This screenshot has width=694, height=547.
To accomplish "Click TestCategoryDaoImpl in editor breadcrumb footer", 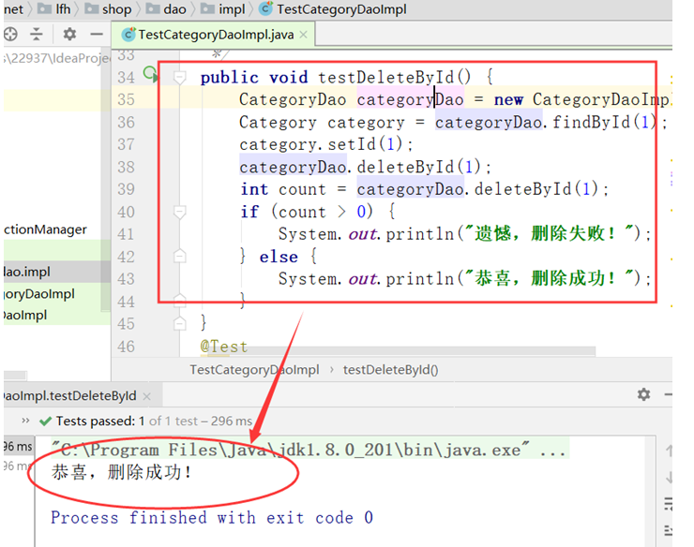I will [x=254, y=370].
